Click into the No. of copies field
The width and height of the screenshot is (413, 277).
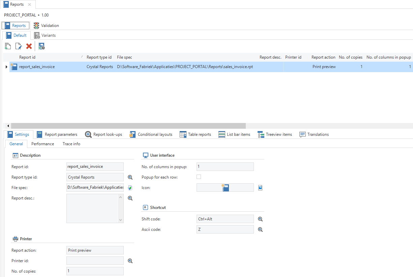(x=95, y=271)
